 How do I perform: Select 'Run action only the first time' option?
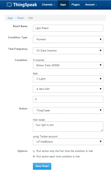click(x=34, y=151)
